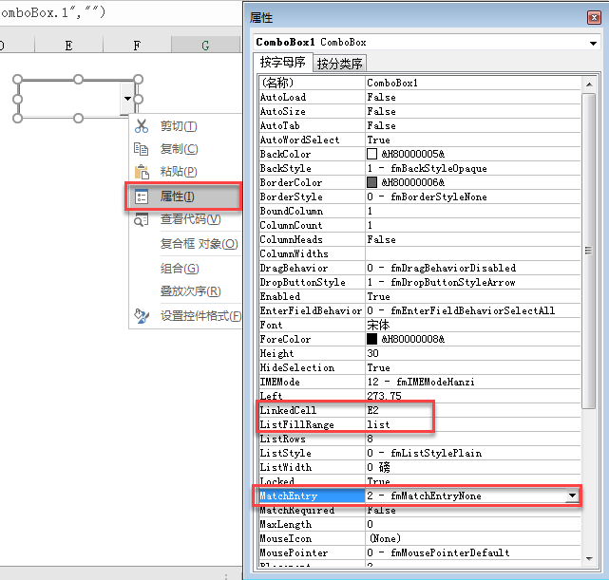Click the ForeColor black swatch
609x580 pixels.
371,339
